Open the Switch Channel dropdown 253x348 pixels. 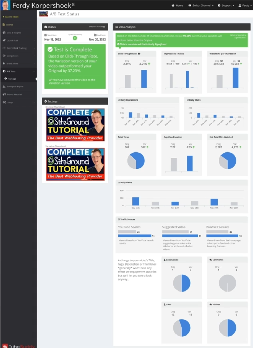pyautogui.click(x=201, y=6)
